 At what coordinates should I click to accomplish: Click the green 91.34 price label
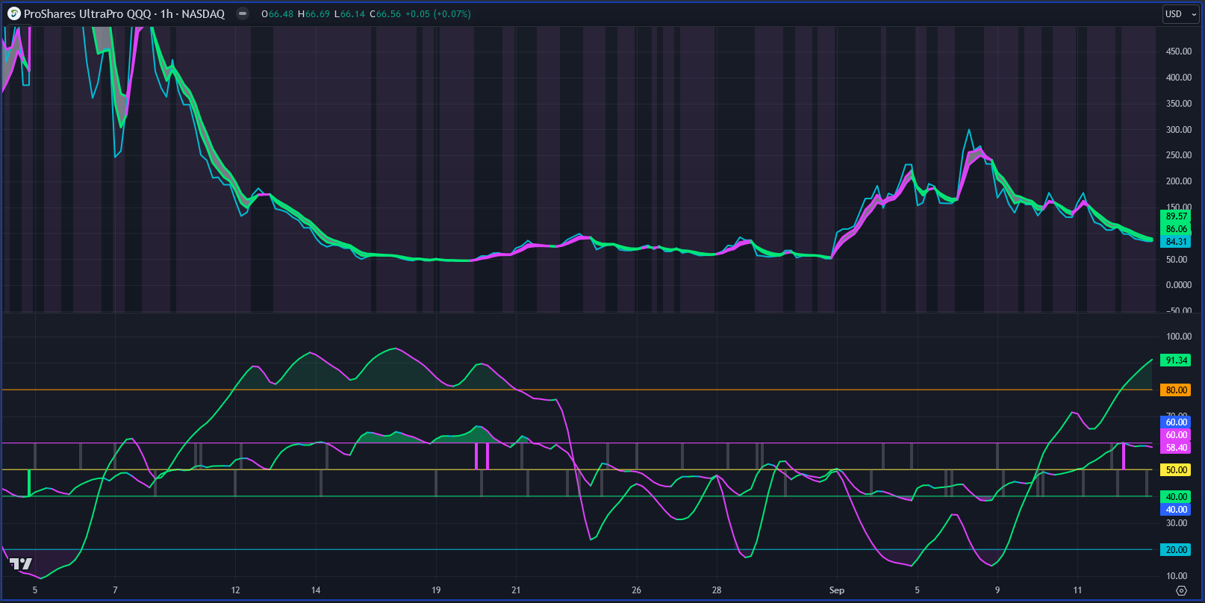tap(1176, 360)
